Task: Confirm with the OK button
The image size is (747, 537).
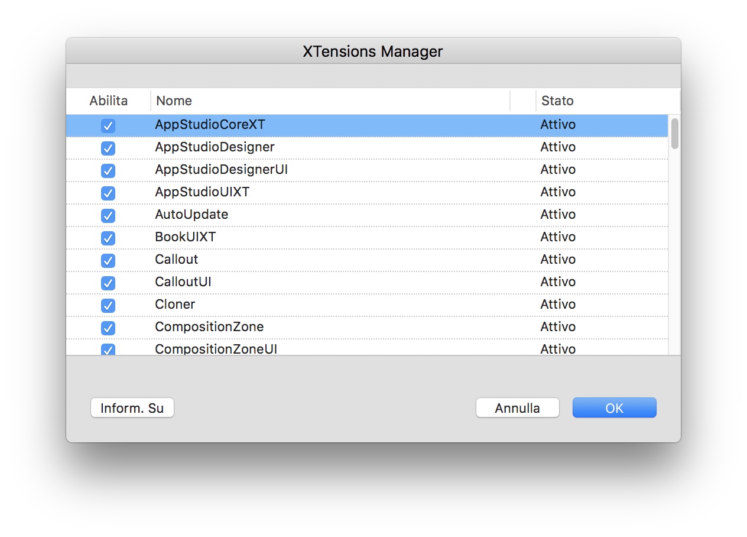Action: [x=614, y=408]
